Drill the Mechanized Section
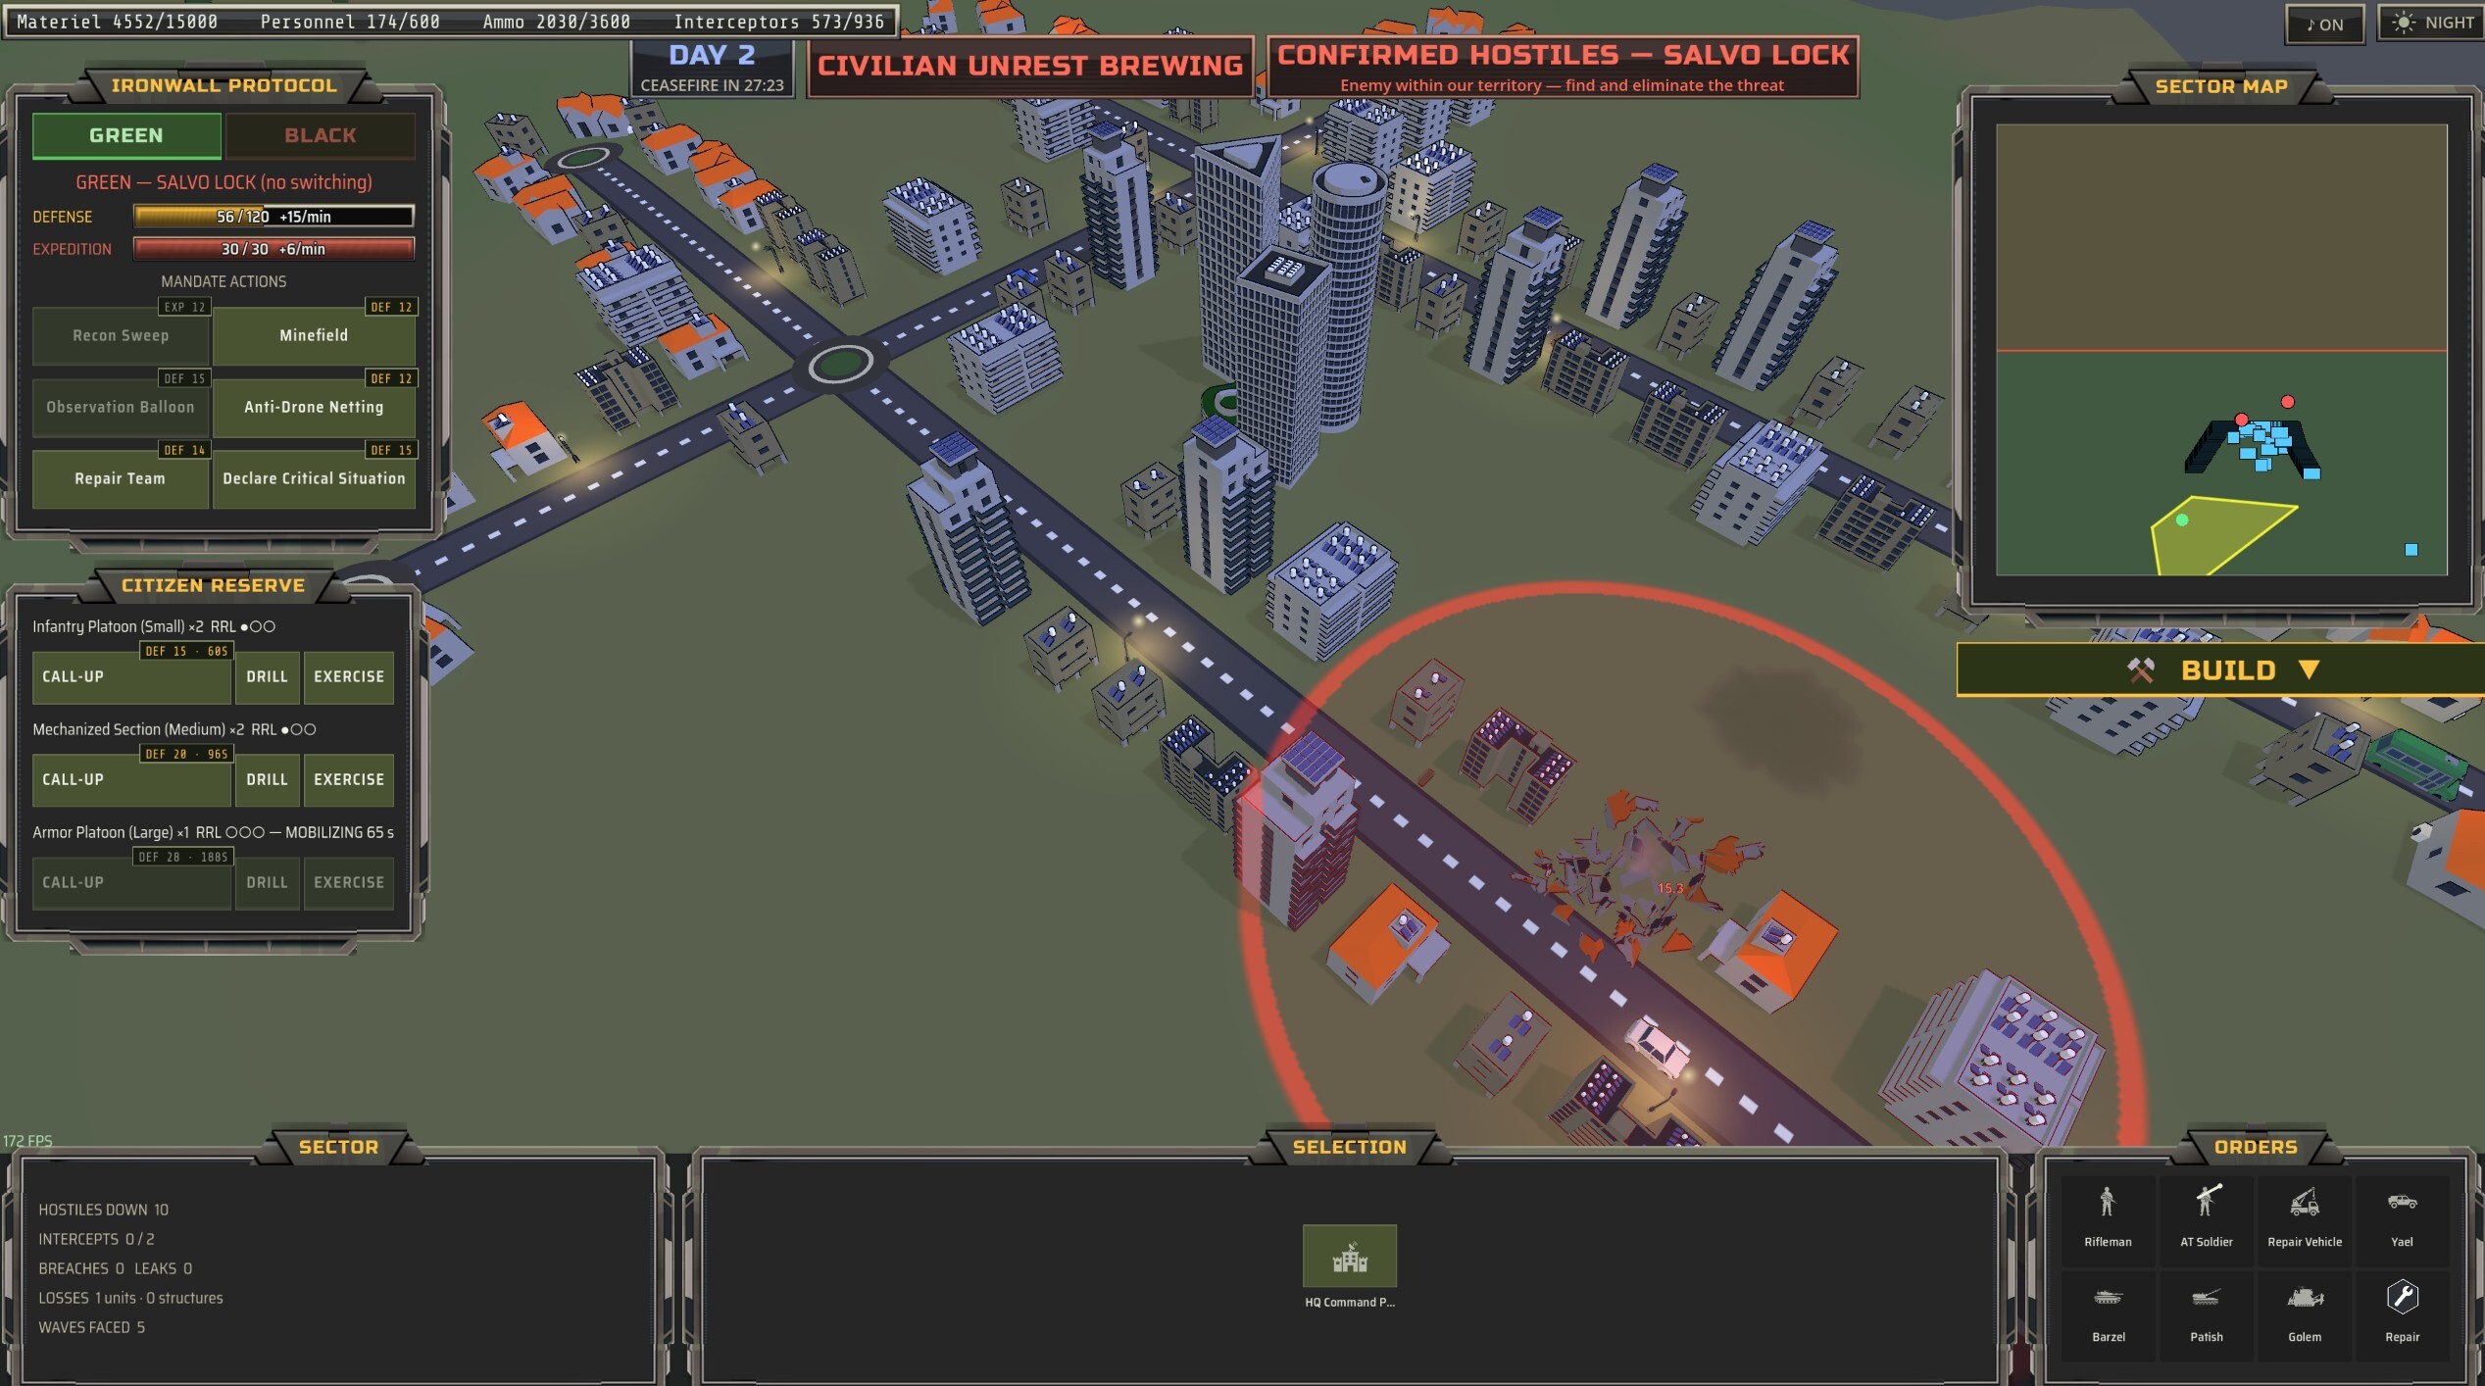The height and width of the screenshot is (1386, 2485). 267,780
